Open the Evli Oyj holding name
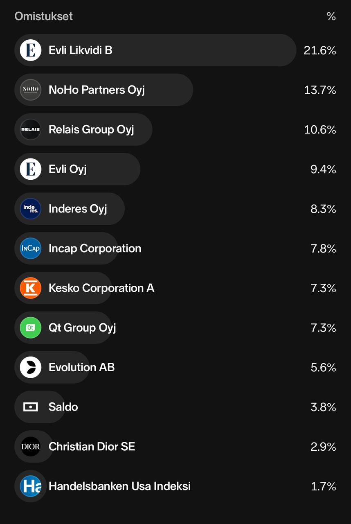 pos(67,169)
